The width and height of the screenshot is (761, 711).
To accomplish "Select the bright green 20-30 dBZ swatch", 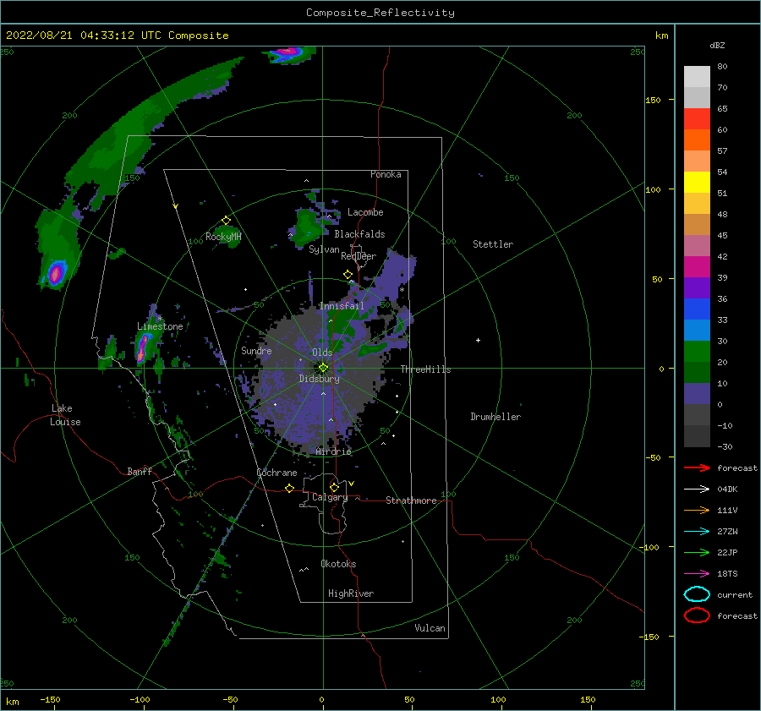I will point(697,352).
